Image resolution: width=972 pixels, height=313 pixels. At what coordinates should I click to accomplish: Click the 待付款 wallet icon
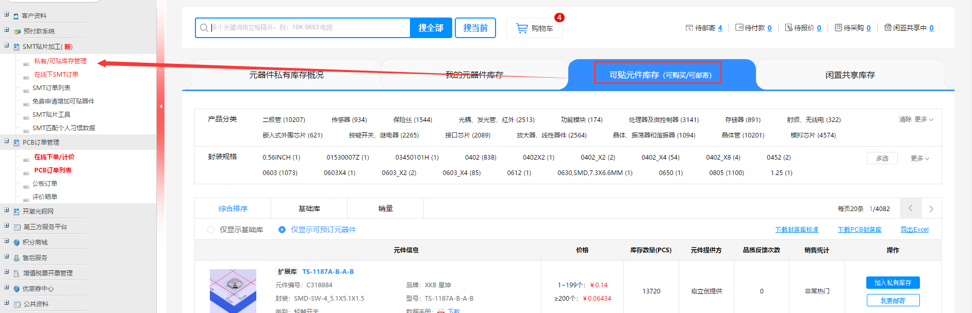(x=739, y=28)
